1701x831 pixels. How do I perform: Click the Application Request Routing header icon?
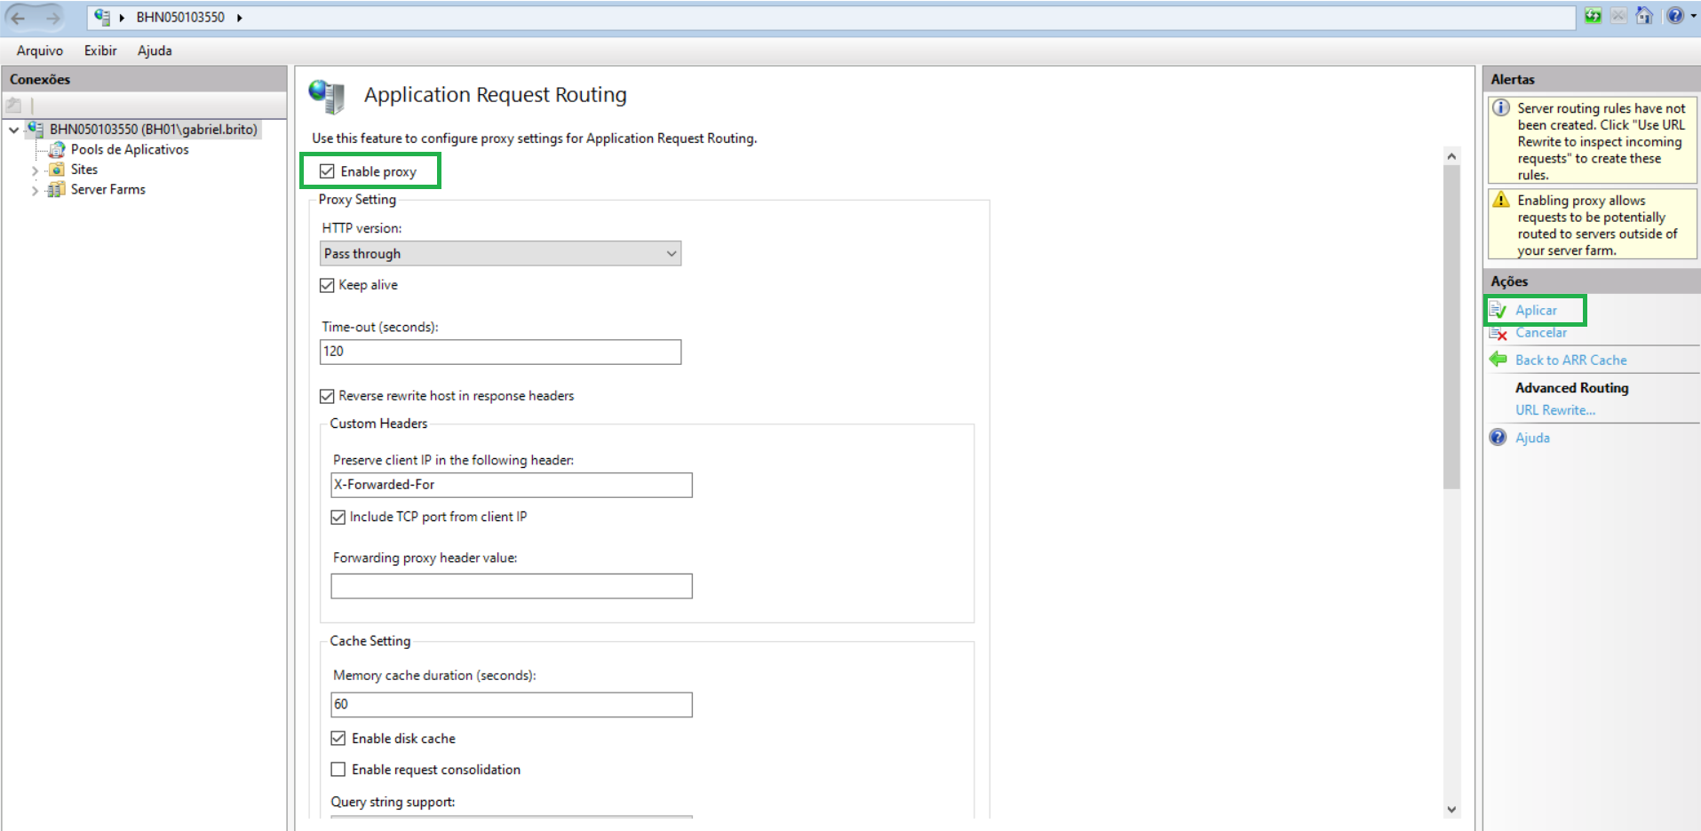coord(327,96)
